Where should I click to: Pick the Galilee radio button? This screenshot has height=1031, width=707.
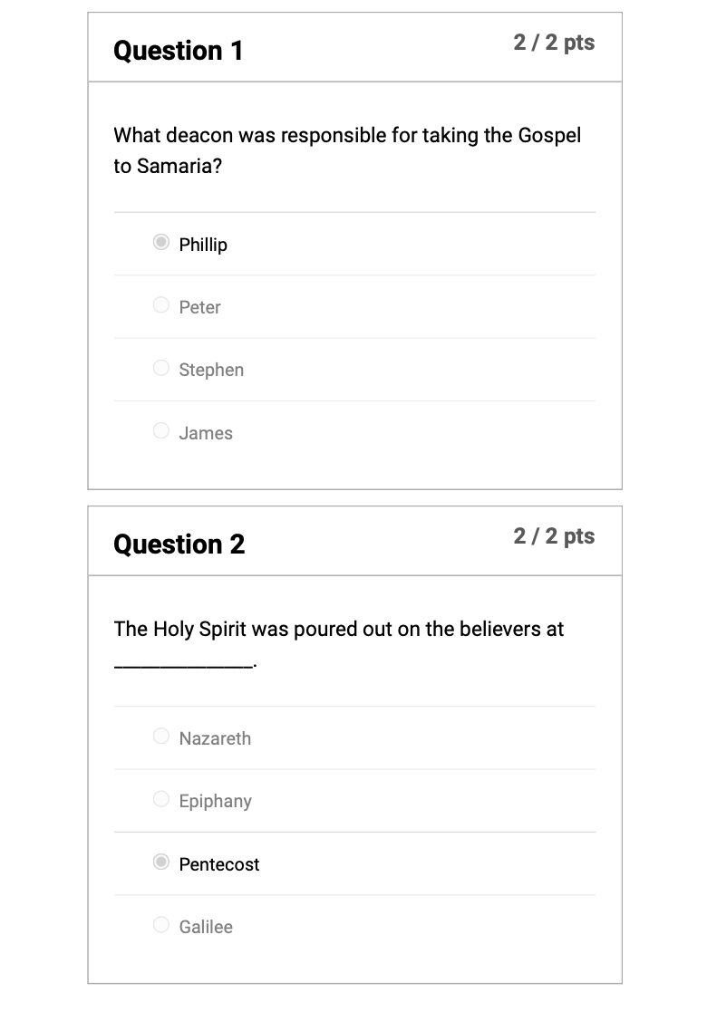(161, 924)
